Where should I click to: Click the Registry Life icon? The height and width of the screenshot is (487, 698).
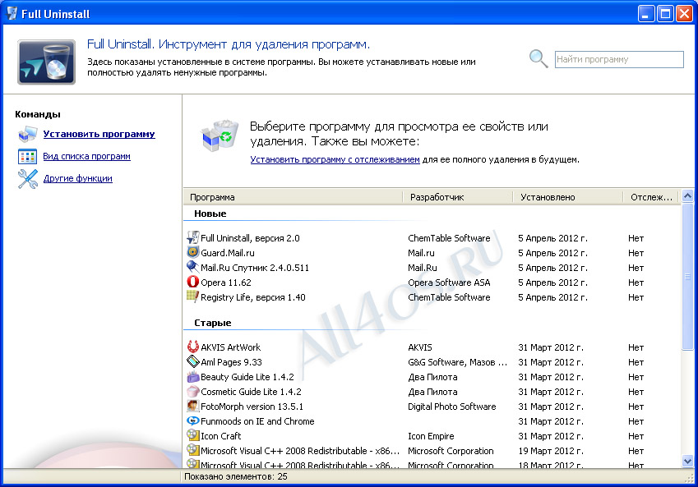click(192, 296)
